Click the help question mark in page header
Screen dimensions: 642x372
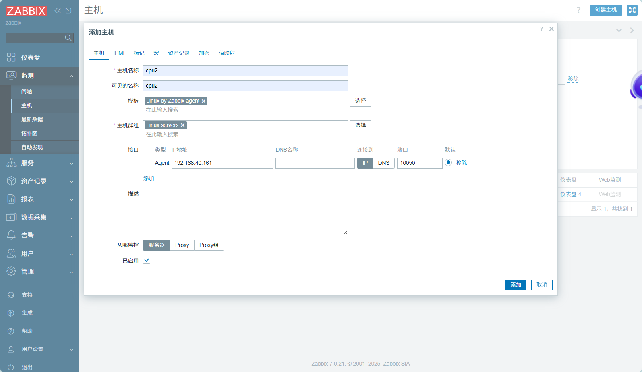click(x=578, y=10)
